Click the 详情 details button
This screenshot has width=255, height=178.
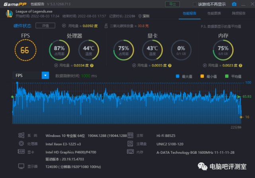[45, 26]
